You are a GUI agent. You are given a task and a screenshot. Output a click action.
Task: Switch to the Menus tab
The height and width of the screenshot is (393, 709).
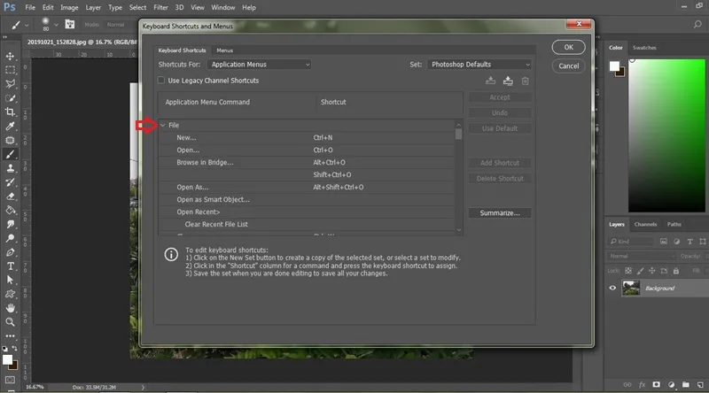tap(225, 50)
